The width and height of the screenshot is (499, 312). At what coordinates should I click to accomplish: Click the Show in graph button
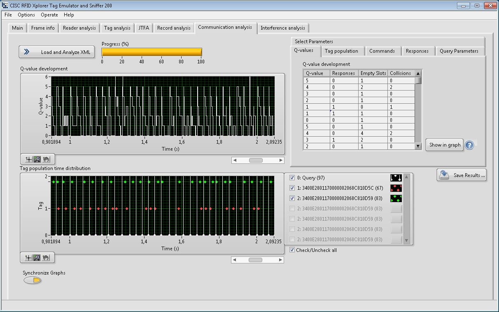coord(445,145)
